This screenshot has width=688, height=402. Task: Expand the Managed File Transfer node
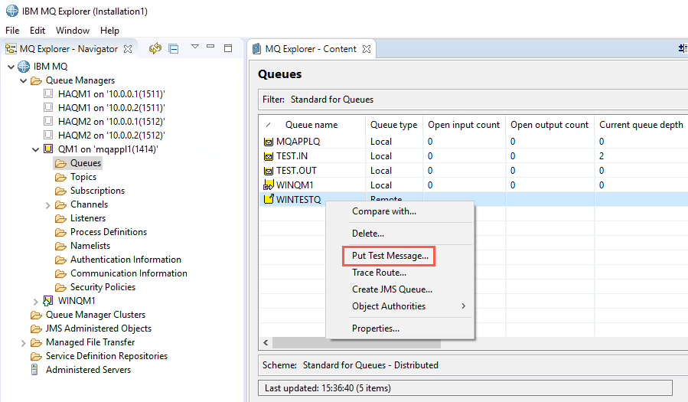tap(23, 343)
